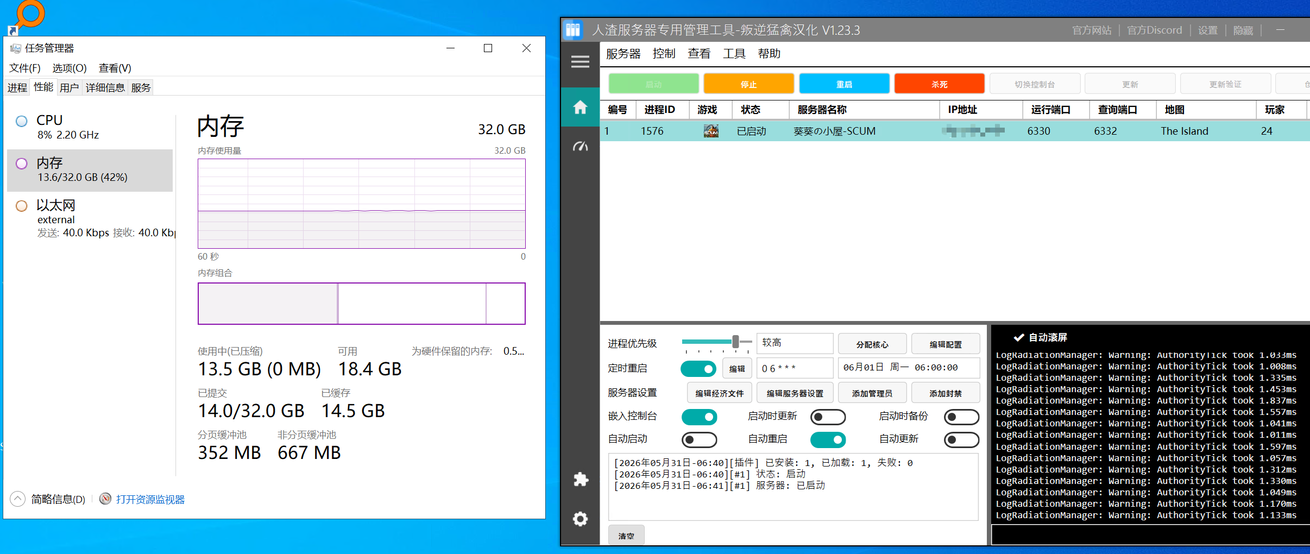This screenshot has width=1310, height=554.
Task: Click the 编辑服务器设置 button
Action: click(x=795, y=393)
